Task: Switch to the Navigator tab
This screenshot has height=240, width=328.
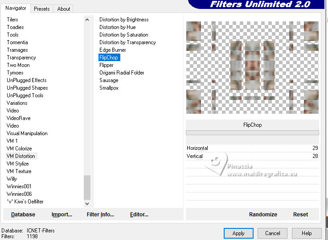Action: (x=16, y=8)
